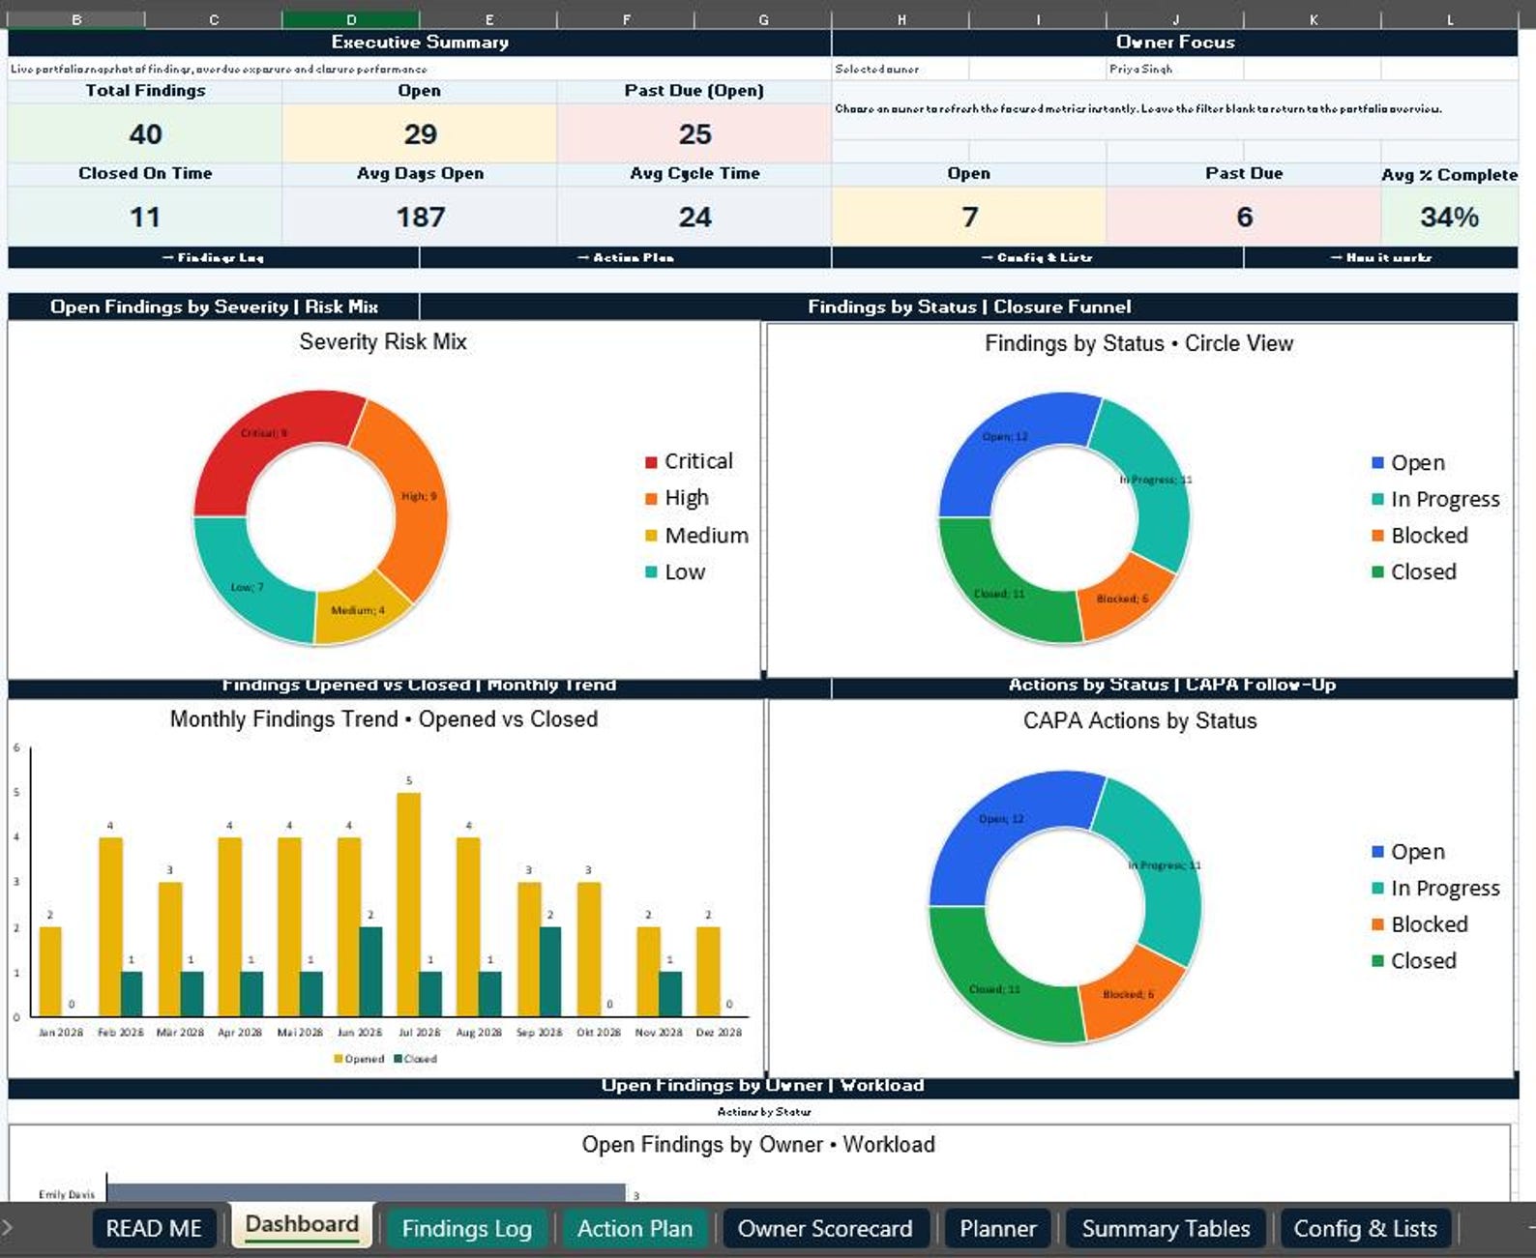1536x1258 pixels.
Task: Click the Severity Risk Mix chart title
Action: (383, 341)
